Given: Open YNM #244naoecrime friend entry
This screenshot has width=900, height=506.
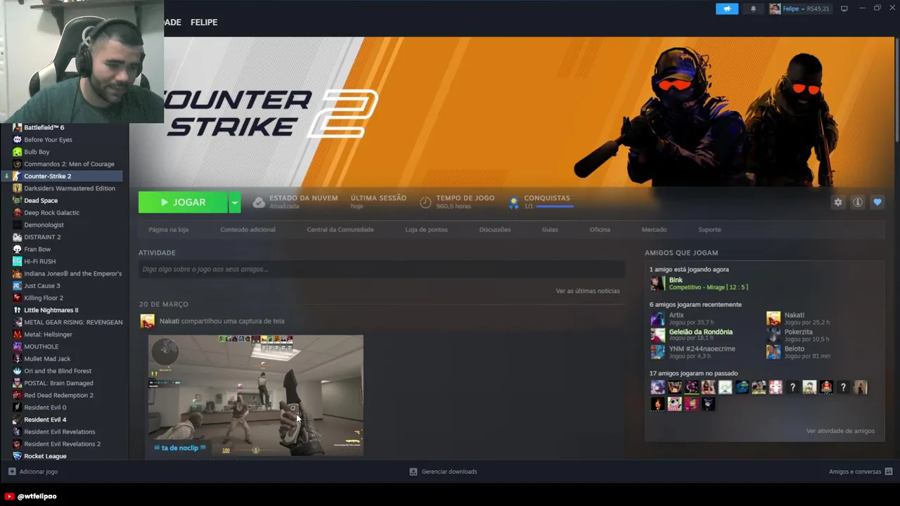Looking at the screenshot, I should pos(694,352).
